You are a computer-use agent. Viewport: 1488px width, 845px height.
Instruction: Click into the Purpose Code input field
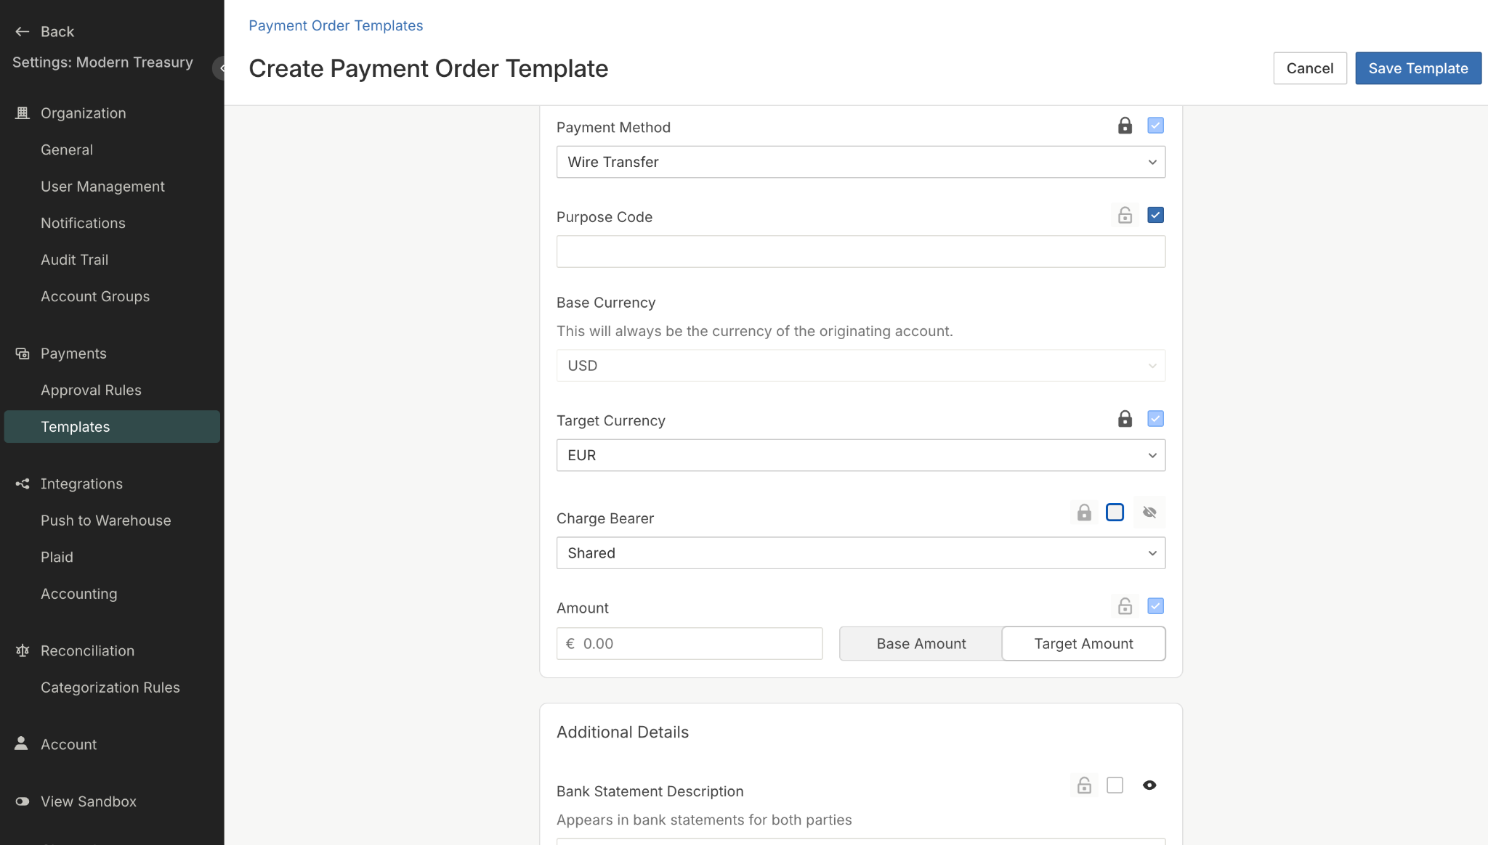click(860, 252)
